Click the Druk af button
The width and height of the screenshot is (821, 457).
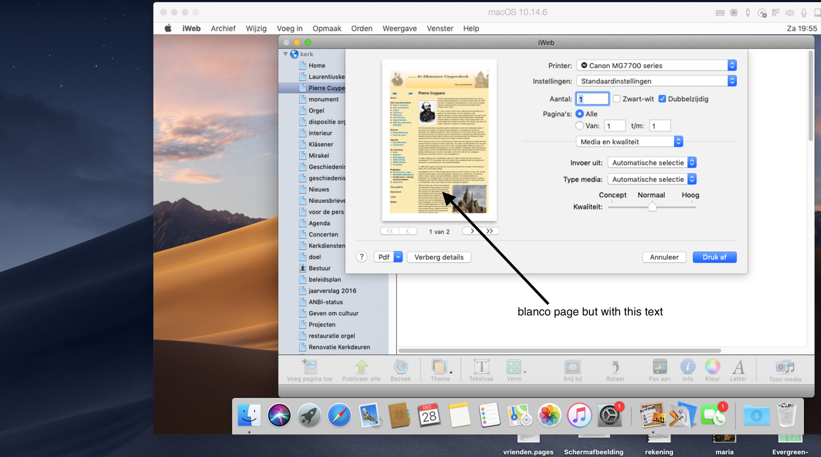[714, 257]
